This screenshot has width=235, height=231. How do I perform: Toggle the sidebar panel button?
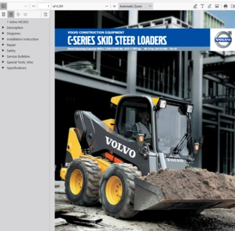tap(4, 6)
